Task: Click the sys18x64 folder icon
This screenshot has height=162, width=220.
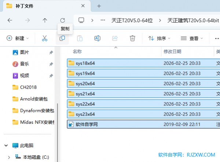Action: tap(71, 63)
